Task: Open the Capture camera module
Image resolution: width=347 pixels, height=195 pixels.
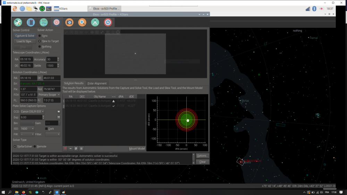Action: click(69, 22)
